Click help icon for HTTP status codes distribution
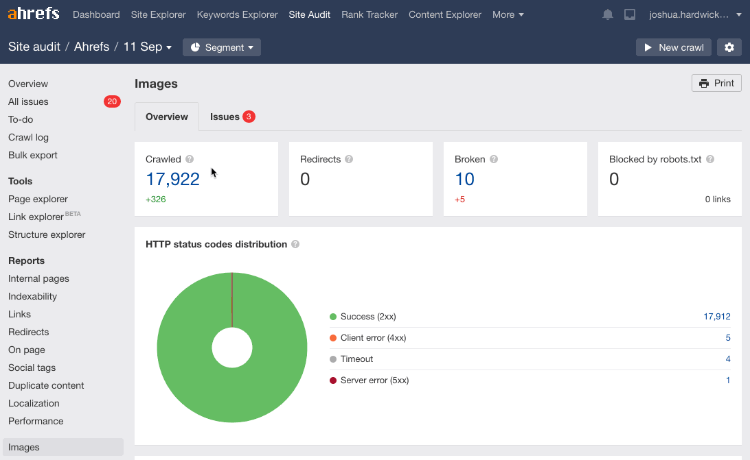This screenshot has height=460, width=750. point(295,244)
